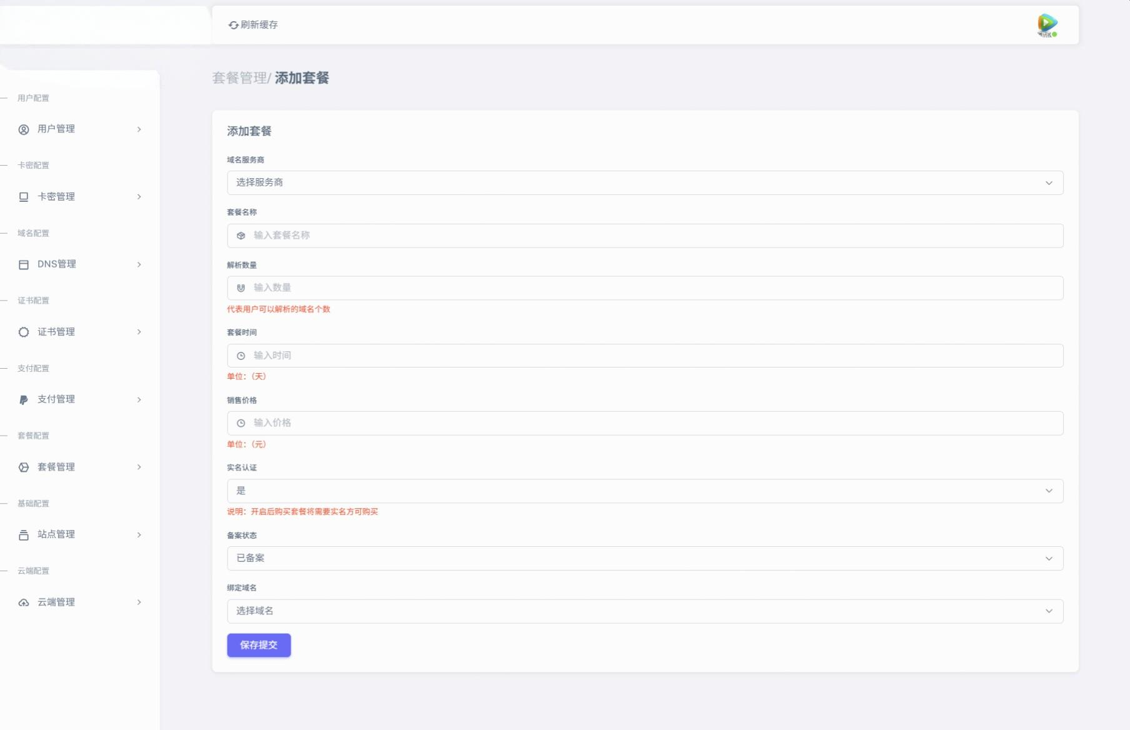
Task: Open the 绑定域名 domain dropdown
Action: point(644,611)
